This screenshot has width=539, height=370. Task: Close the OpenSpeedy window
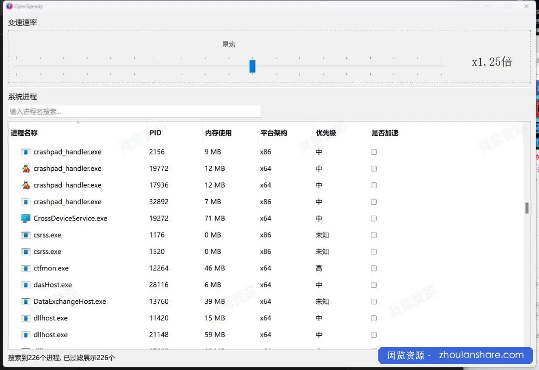coord(526,6)
